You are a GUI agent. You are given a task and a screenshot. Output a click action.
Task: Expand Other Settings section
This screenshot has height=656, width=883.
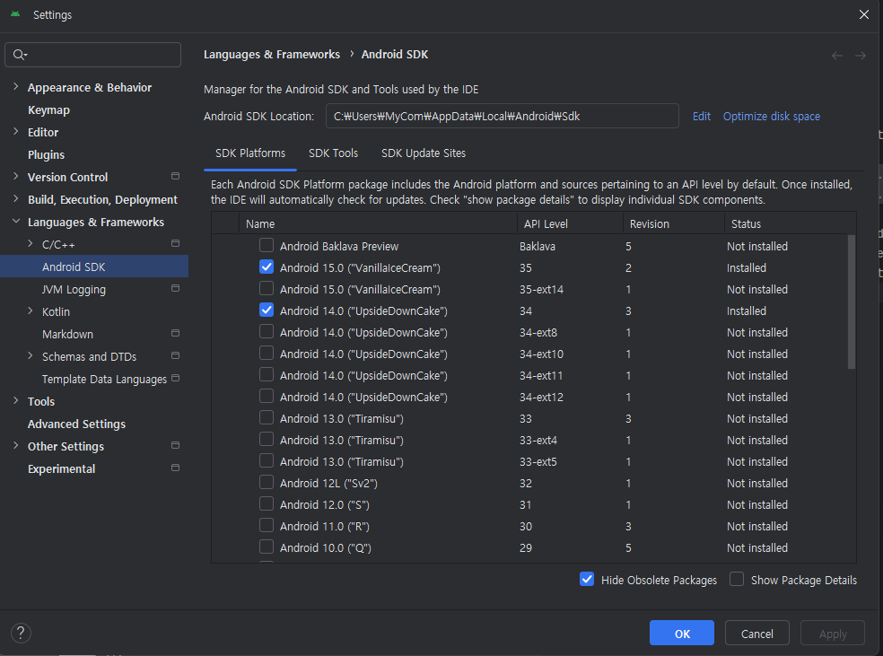16,445
